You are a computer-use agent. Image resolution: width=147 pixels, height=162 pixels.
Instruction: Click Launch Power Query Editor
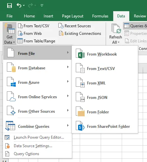point(37,137)
